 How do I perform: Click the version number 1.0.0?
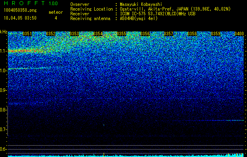click(53, 4)
